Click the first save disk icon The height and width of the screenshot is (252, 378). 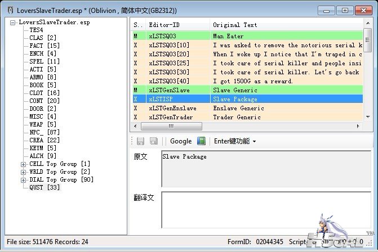[140, 141]
